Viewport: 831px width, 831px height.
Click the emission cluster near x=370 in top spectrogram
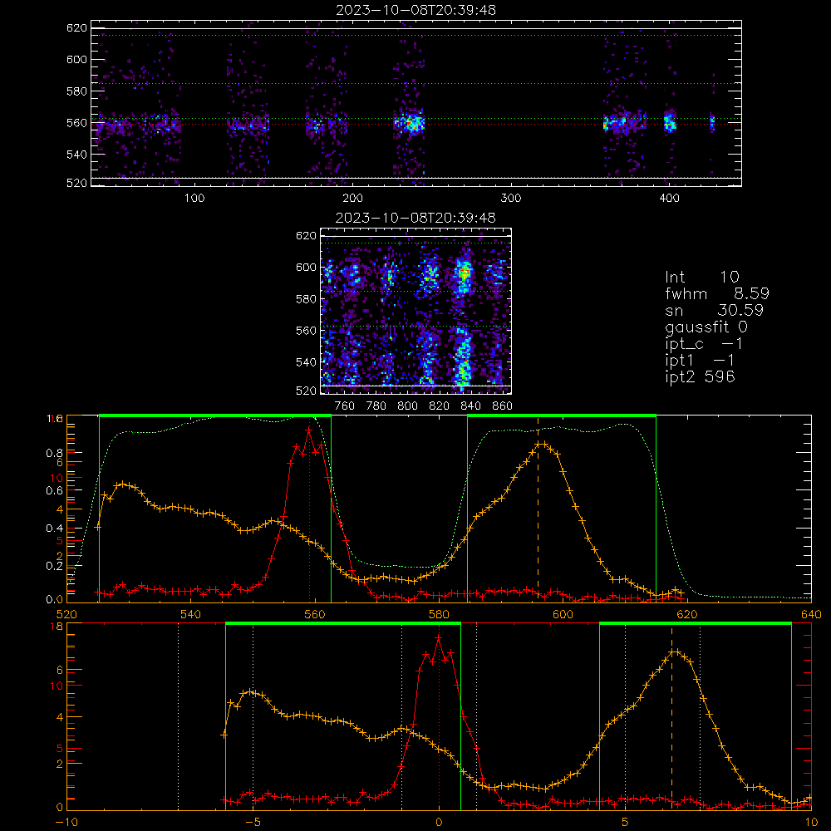(x=624, y=123)
